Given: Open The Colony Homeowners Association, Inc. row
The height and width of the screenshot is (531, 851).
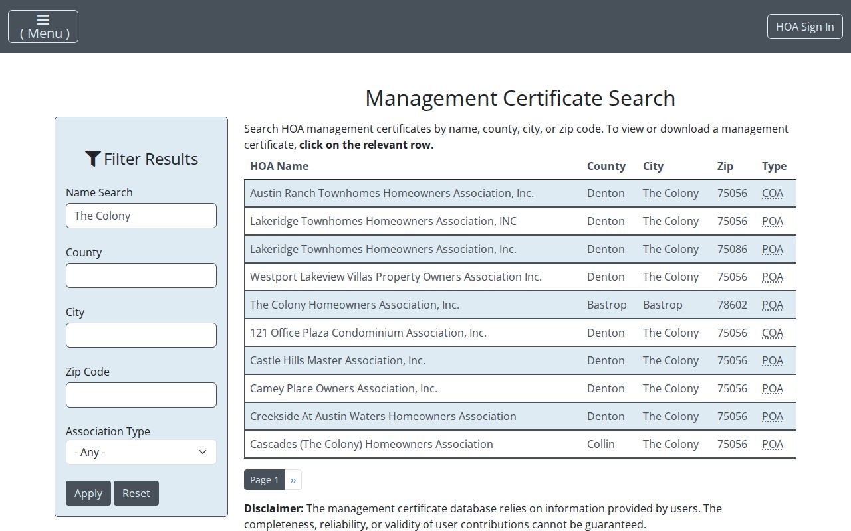Looking at the screenshot, I should point(520,305).
